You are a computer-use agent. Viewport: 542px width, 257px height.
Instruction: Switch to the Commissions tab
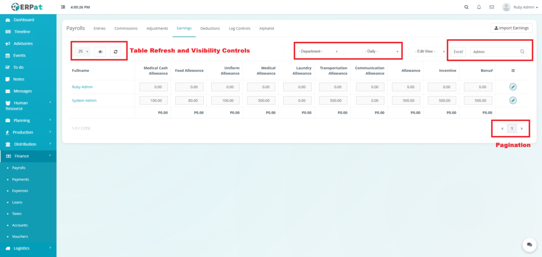point(126,28)
